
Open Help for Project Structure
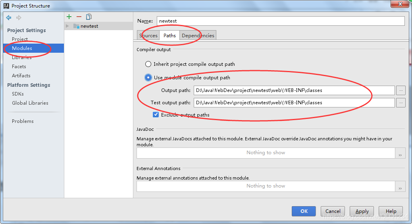coord(391,211)
